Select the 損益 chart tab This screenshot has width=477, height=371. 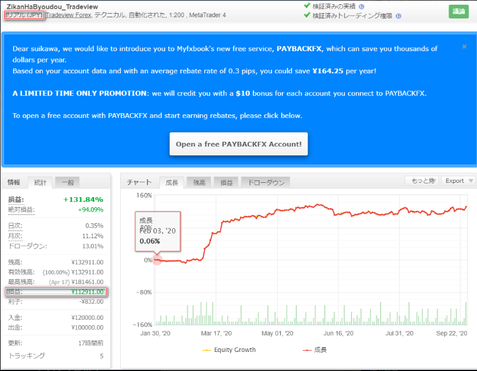227,182
